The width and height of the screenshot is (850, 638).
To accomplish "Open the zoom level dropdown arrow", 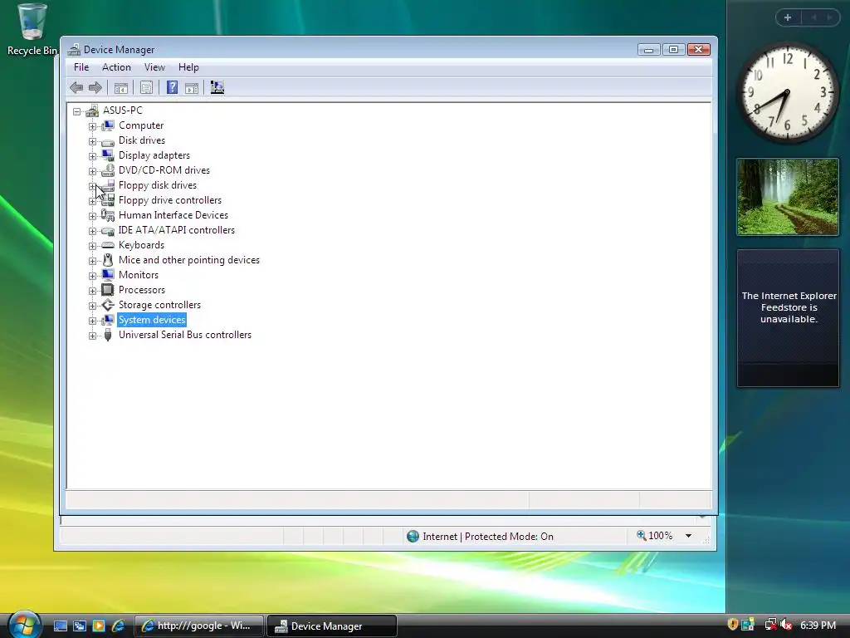I will coord(688,536).
